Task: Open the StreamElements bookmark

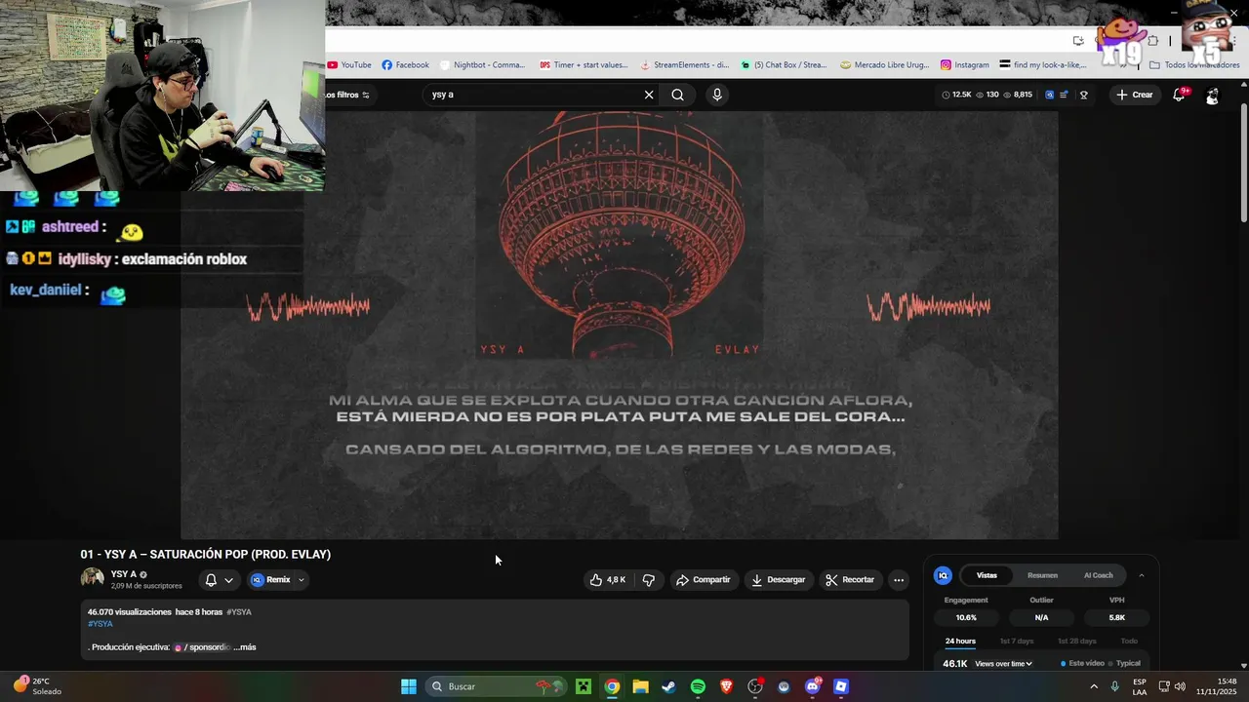Action: coord(684,65)
